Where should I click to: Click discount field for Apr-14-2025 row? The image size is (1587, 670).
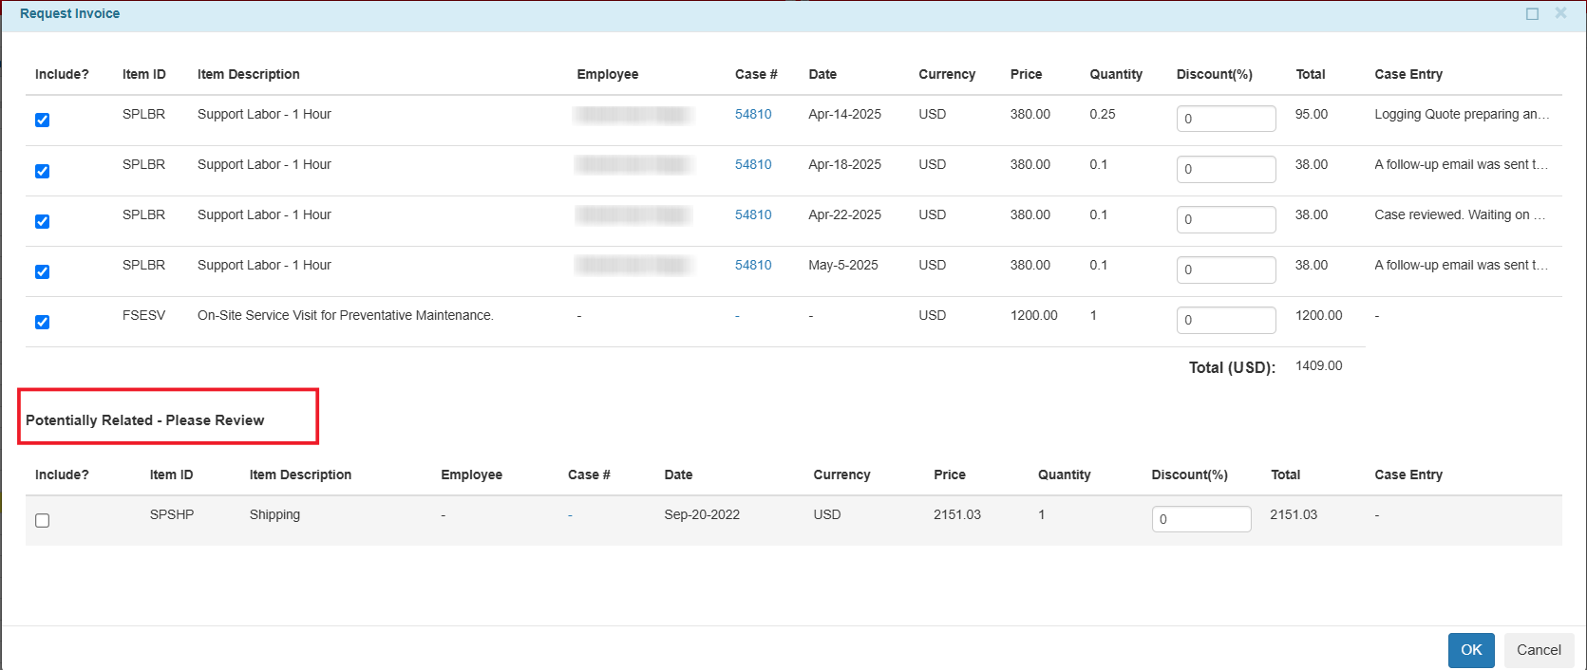[1225, 119]
